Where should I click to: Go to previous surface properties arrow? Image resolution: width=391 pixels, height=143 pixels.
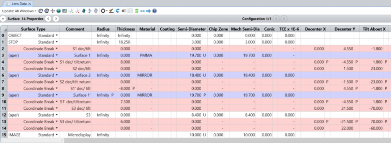tap(48, 19)
